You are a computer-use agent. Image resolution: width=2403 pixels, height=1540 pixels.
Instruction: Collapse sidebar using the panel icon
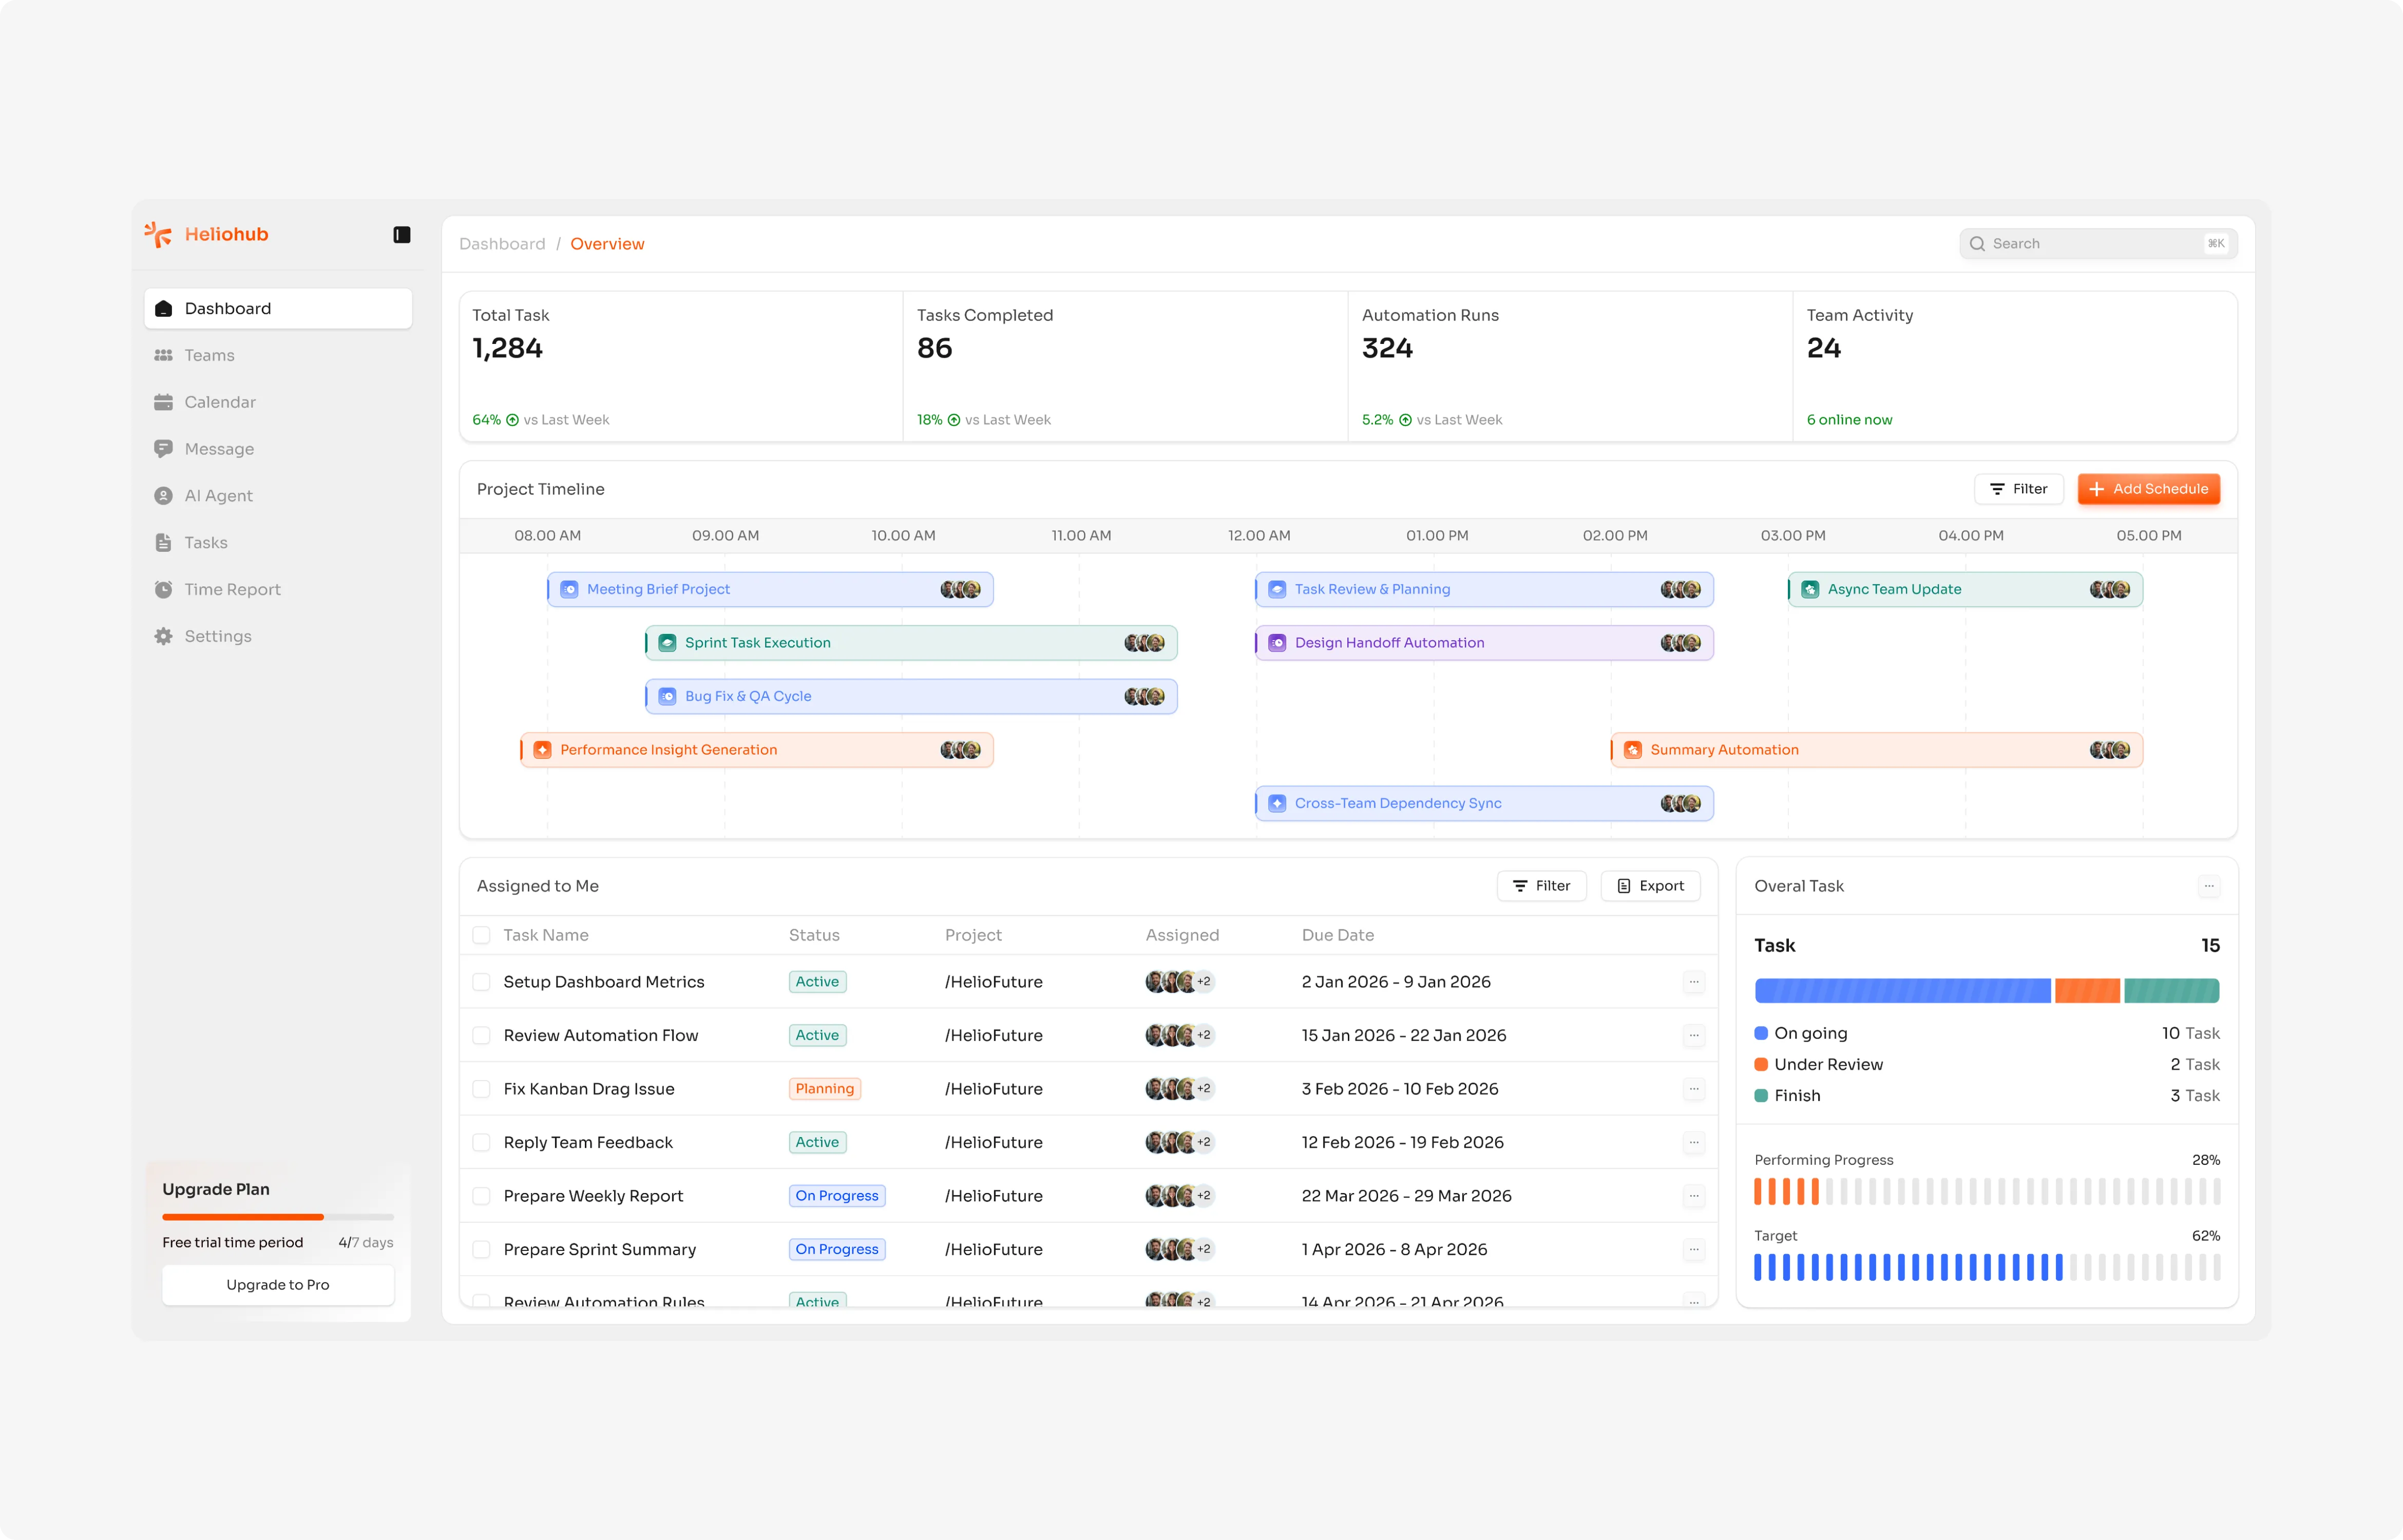[x=402, y=235]
